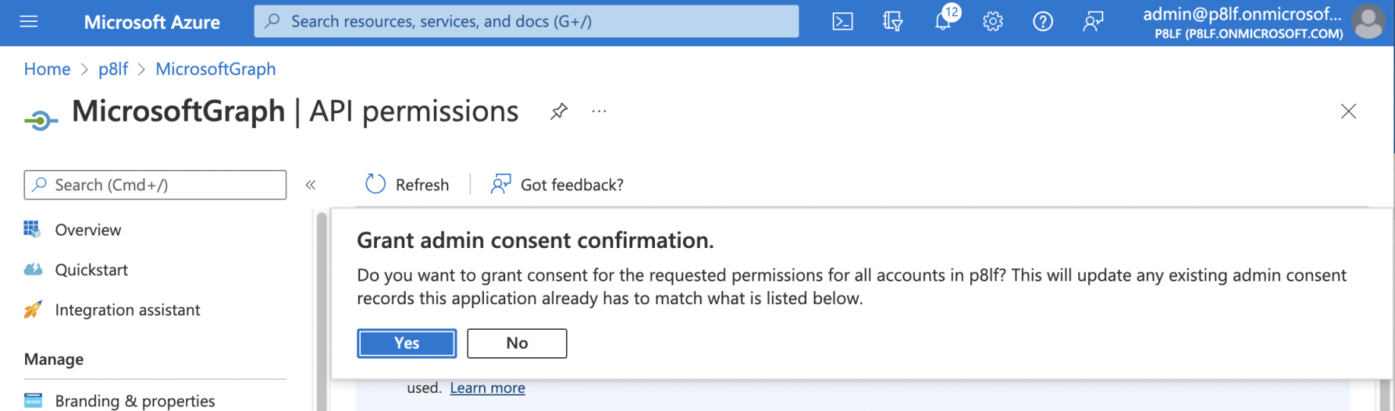This screenshot has width=1395, height=411.
Task: Click the top bar feedback icon
Action: [x=1093, y=21]
